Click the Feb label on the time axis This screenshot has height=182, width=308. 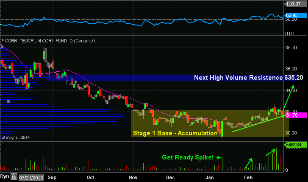point(248,177)
